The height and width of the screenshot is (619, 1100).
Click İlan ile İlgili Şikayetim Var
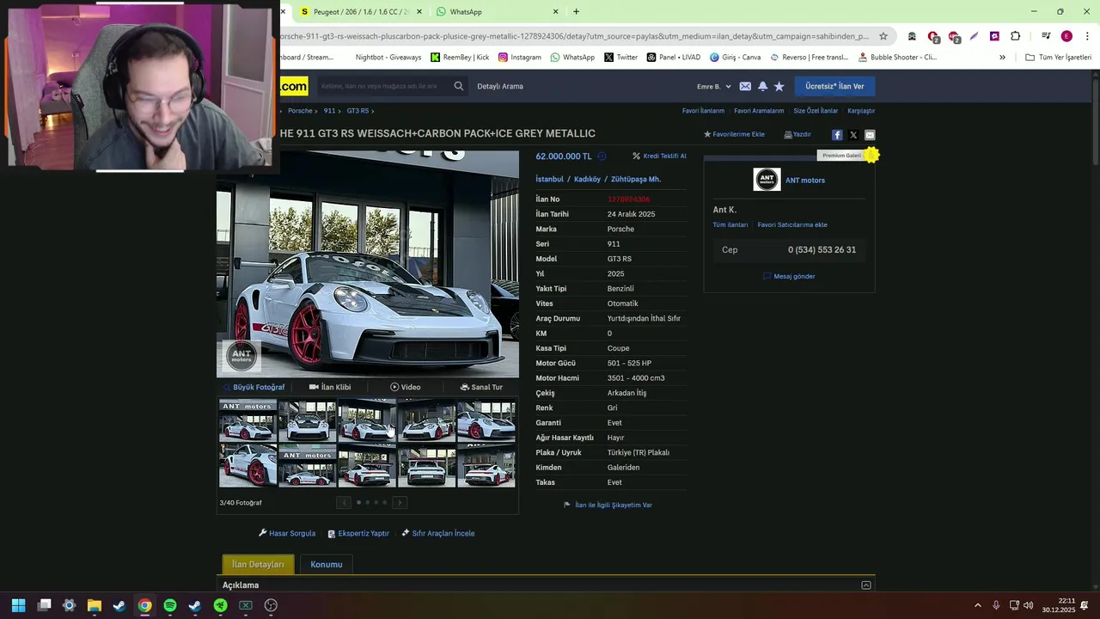point(608,506)
